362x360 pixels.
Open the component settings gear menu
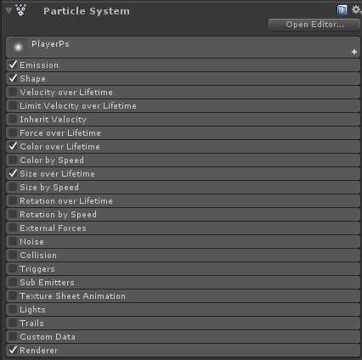click(356, 10)
